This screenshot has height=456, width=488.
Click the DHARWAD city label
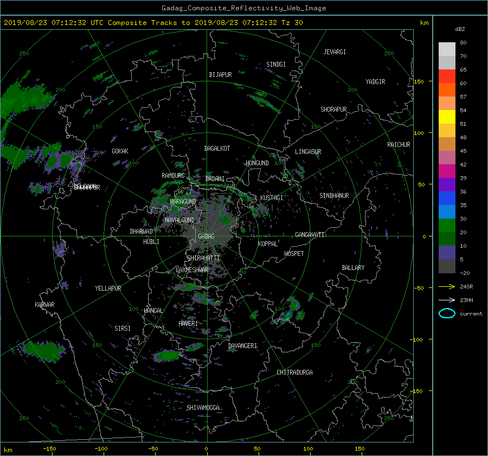[141, 232]
